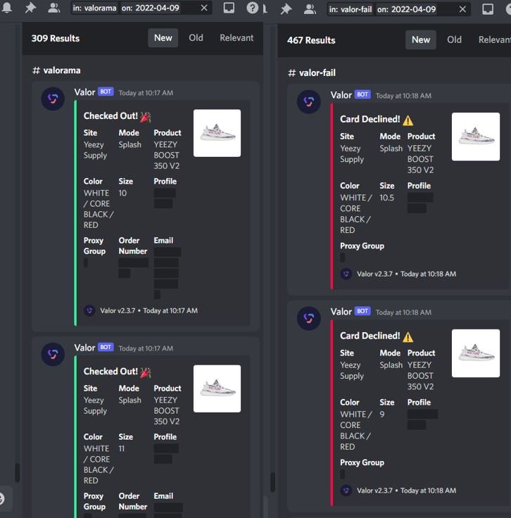This screenshot has height=518, width=511.
Task: Click 10:17 AM timestamp on size 10 checkout message
Action: tap(146, 93)
